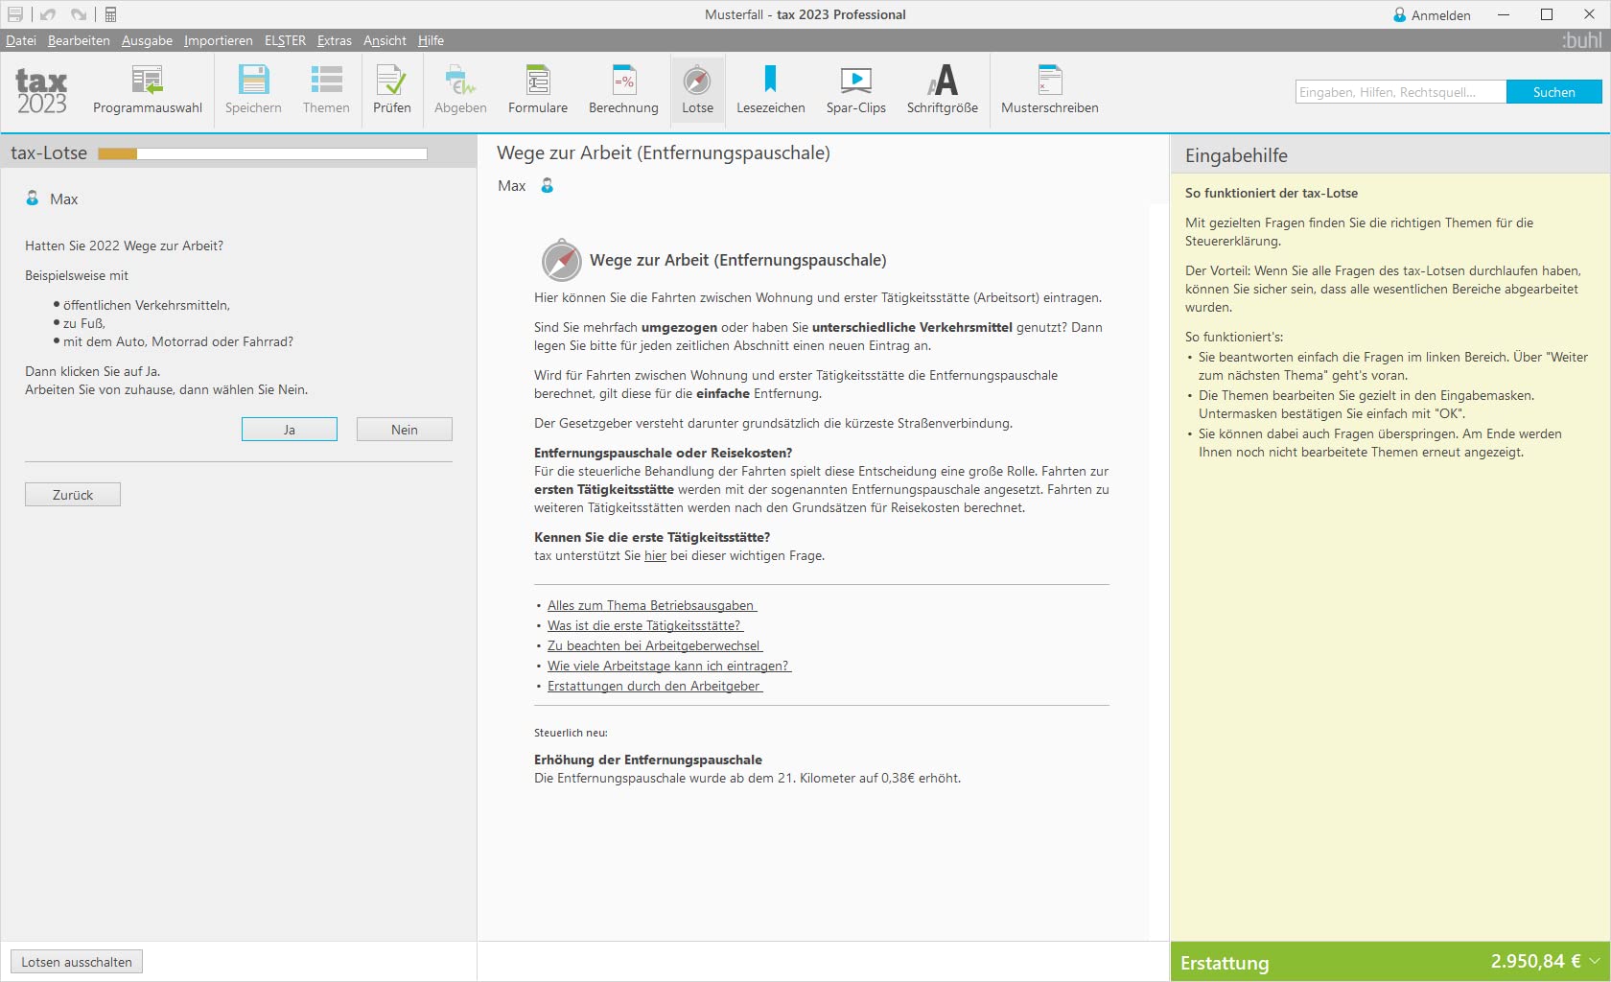The width and height of the screenshot is (1611, 982).
Task: Open the Ansicht menu
Action: [x=385, y=40]
